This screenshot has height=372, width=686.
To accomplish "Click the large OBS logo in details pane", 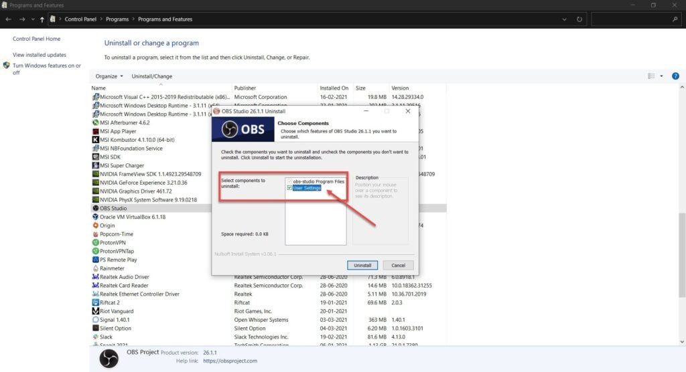I will tap(109, 359).
